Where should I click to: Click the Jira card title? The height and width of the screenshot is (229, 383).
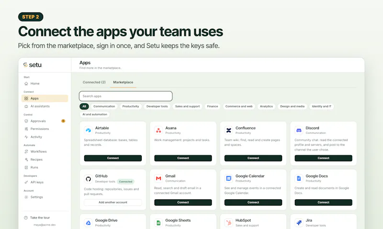pos(309,220)
